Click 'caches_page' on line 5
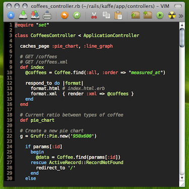The height and width of the screenshot is (189, 189). pos(35,46)
